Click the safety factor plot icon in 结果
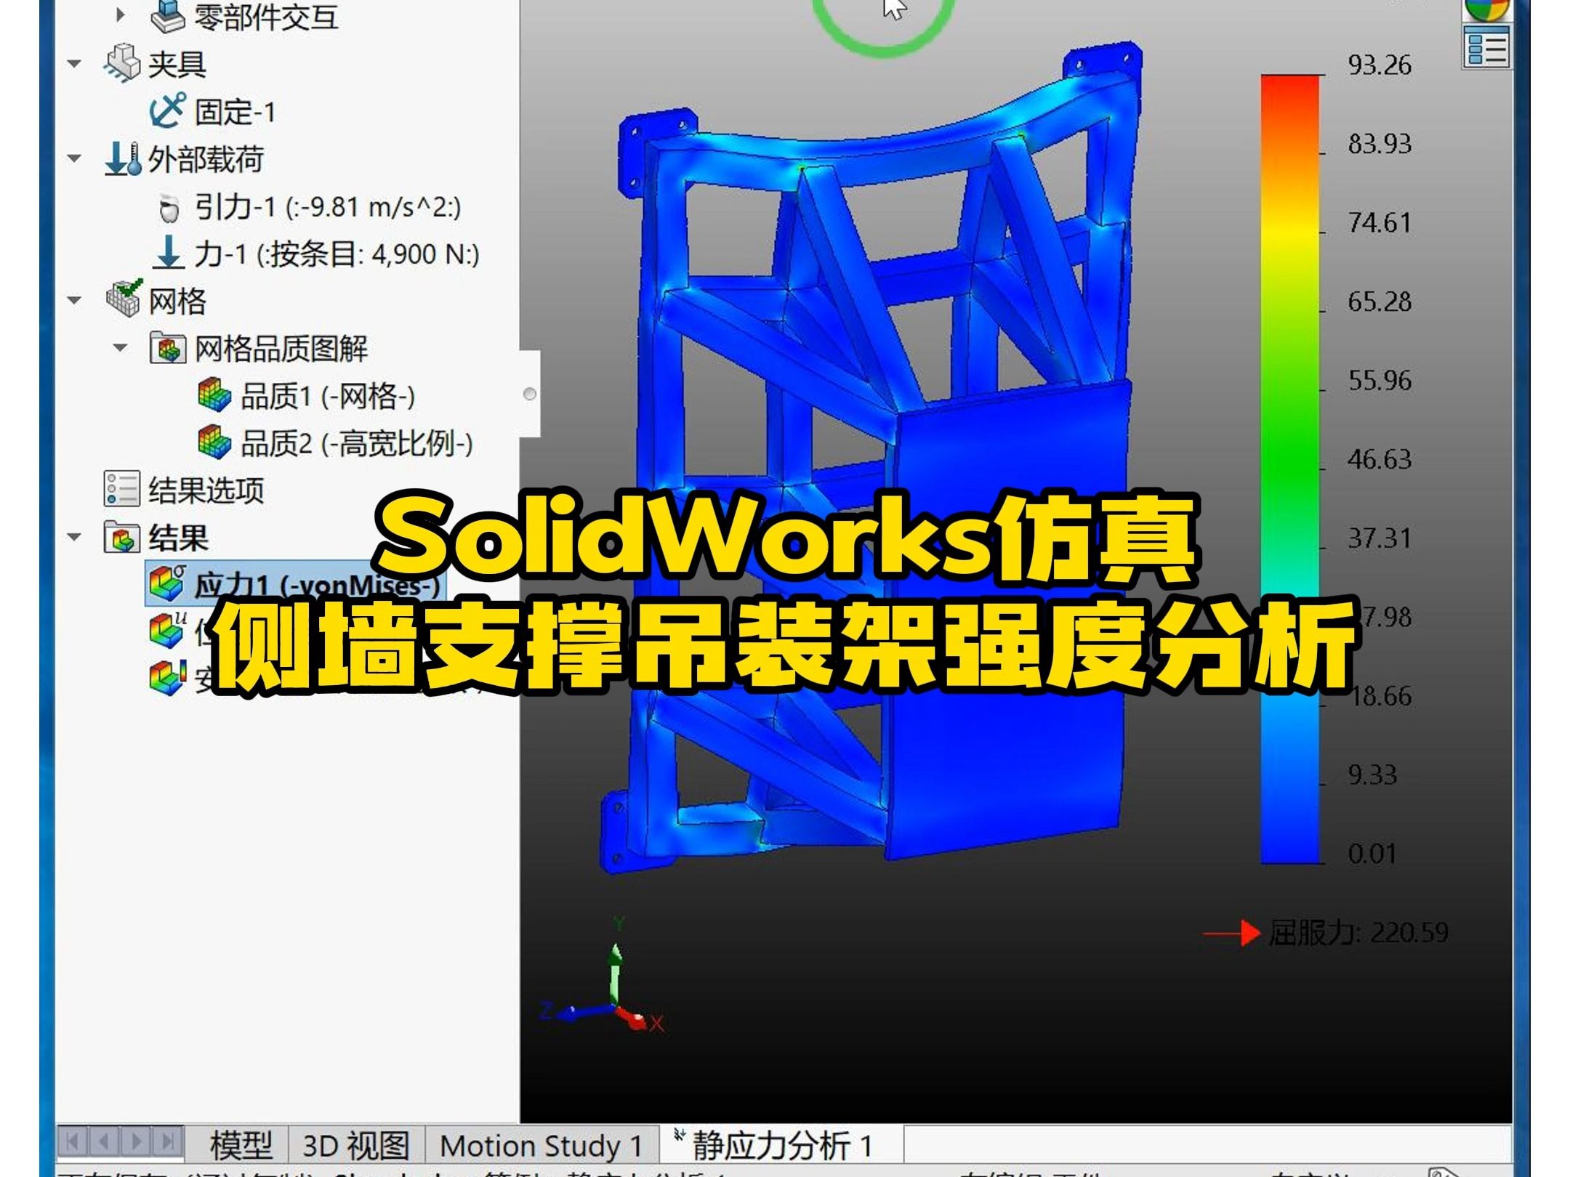 167,677
